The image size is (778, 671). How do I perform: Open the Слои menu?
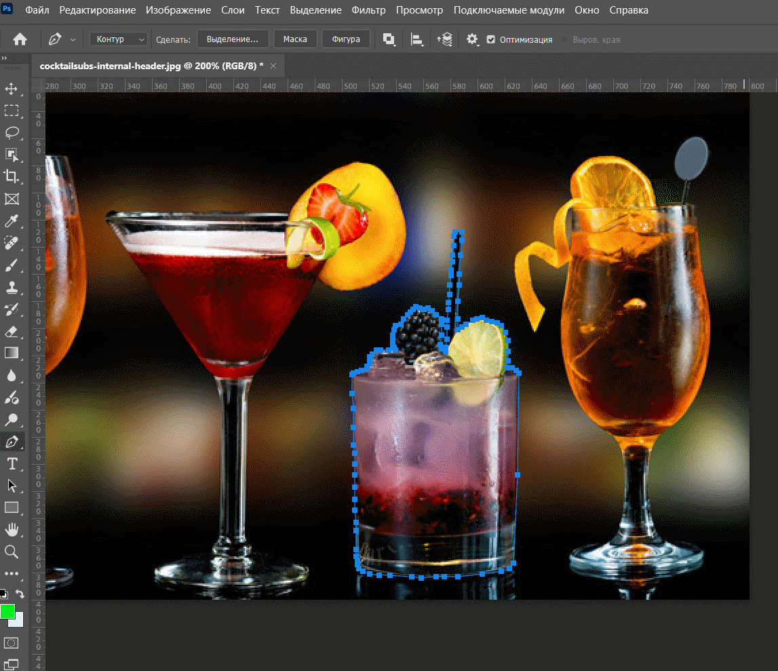click(233, 10)
